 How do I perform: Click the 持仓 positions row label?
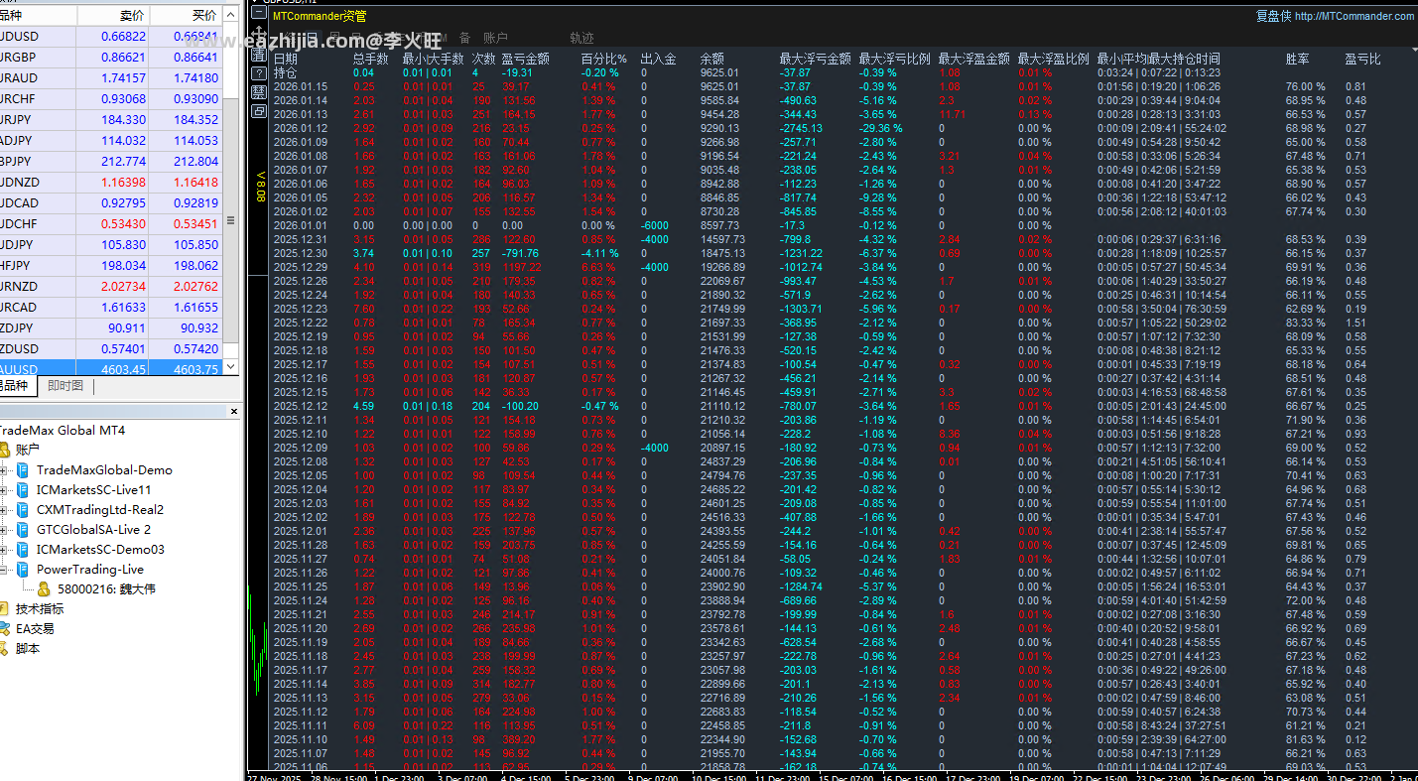285,72
